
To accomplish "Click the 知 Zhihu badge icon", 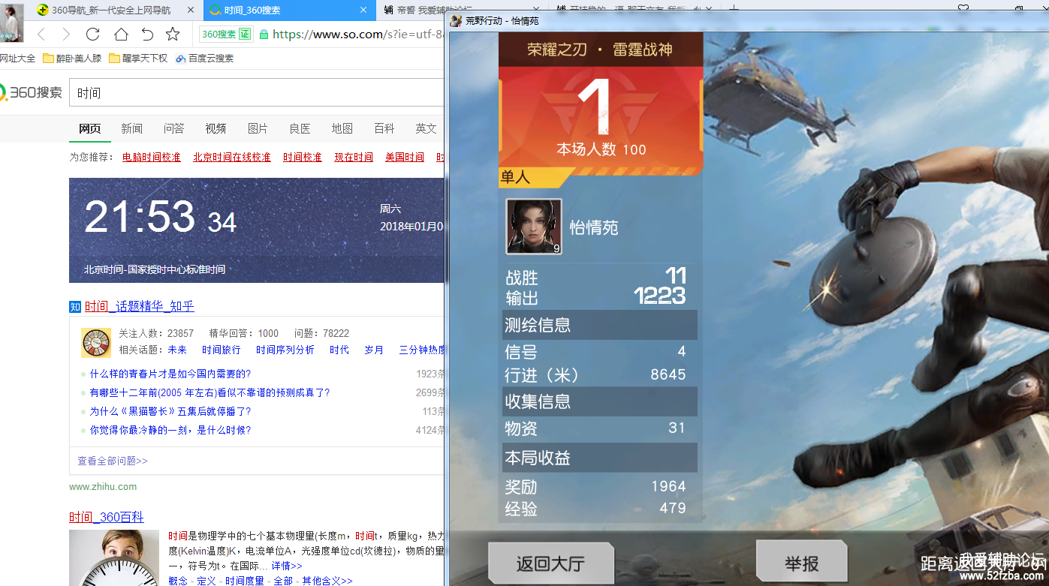I will pyautogui.click(x=75, y=306).
